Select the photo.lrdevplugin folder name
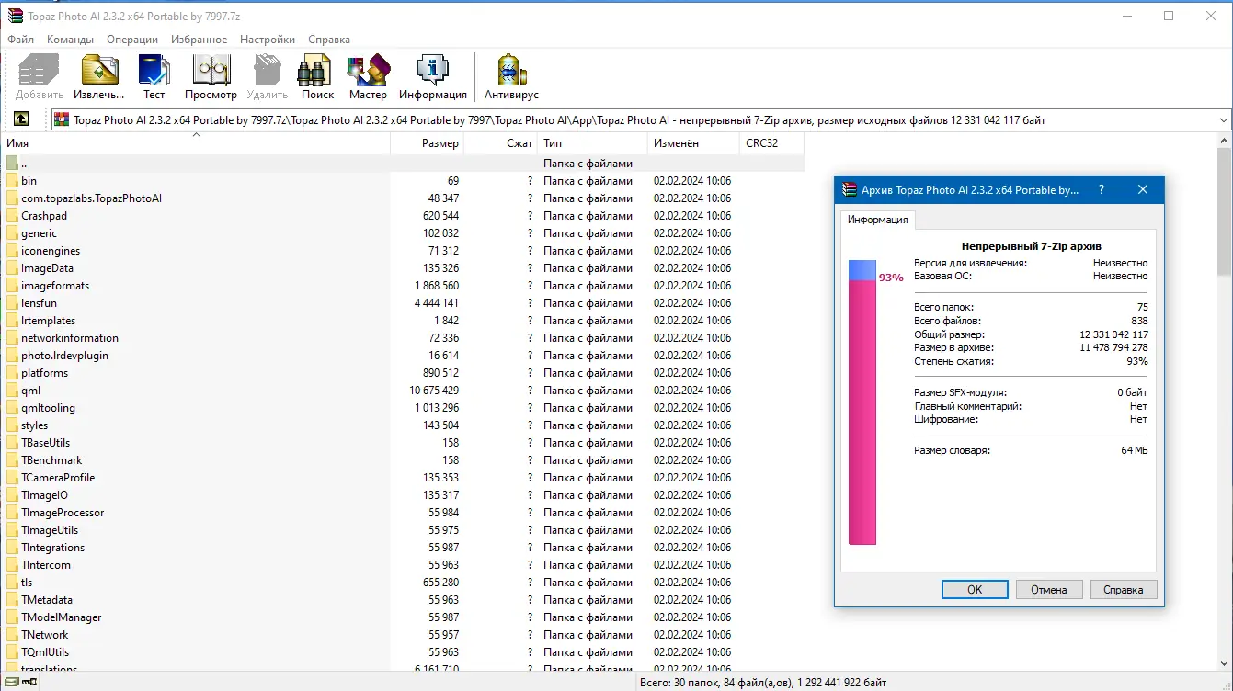1233x691 pixels. (x=65, y=356)
